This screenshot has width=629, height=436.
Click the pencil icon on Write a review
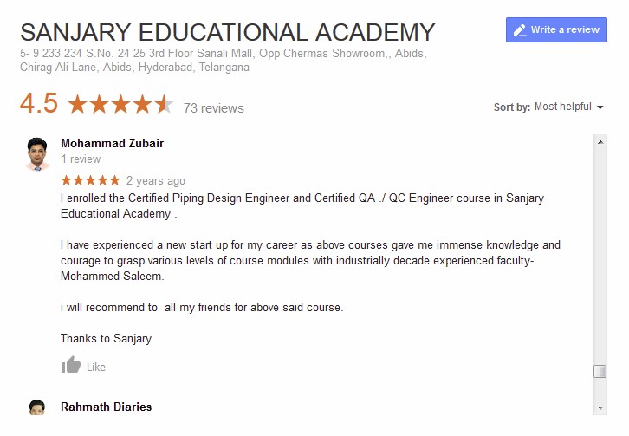click(520, 29)
